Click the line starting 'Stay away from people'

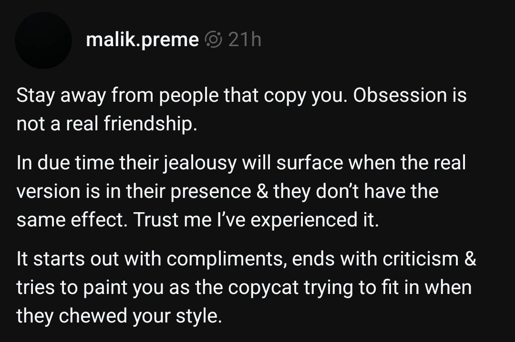[x=241, y=96]
